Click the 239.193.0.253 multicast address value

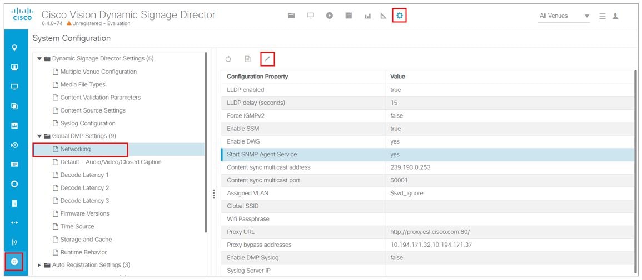click(x=410, y=167)
